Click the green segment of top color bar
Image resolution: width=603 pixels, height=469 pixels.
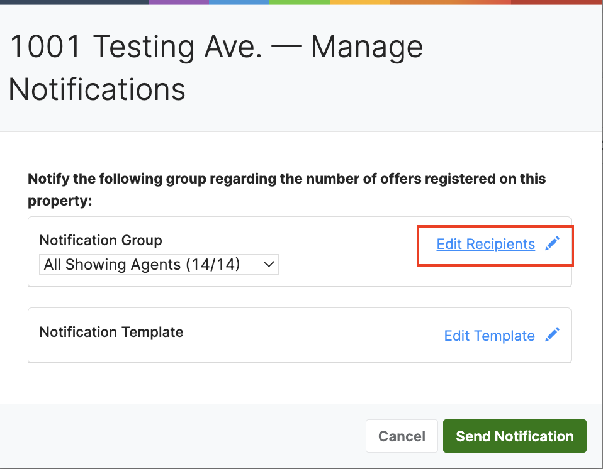(x=300, y=3)
